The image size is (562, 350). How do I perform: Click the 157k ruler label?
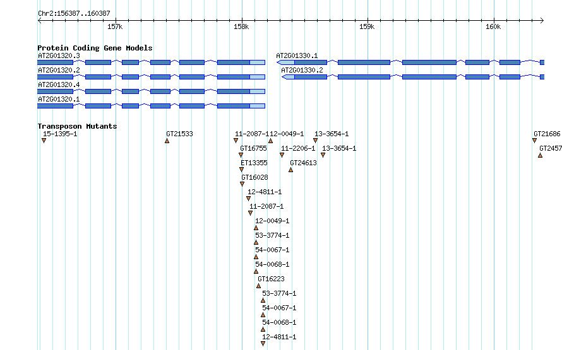click(x=115, y=27)
